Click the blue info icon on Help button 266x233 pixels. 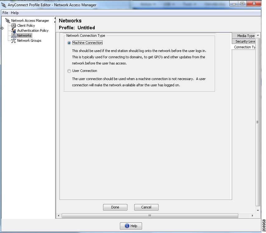(x=127, y=226)
